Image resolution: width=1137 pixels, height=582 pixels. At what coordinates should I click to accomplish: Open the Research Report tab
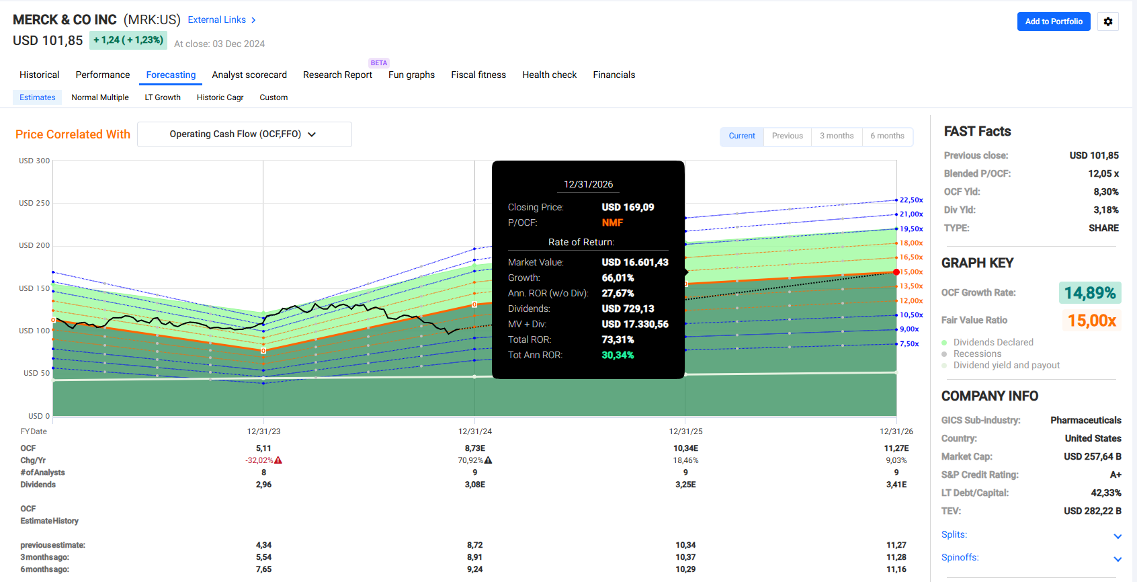coord(337,75)
